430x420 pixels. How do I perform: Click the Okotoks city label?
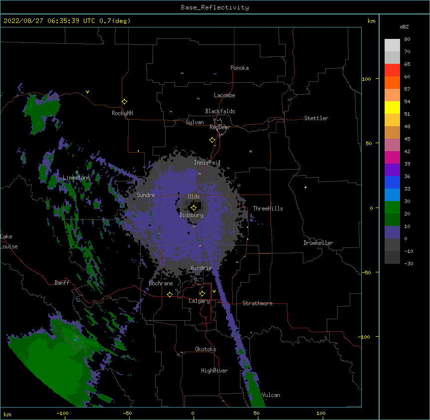pyautogui.click(x=206, y=349)
